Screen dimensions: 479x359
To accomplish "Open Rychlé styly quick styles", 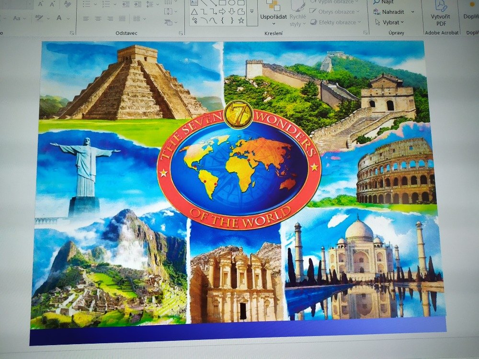I will [297, 14].
